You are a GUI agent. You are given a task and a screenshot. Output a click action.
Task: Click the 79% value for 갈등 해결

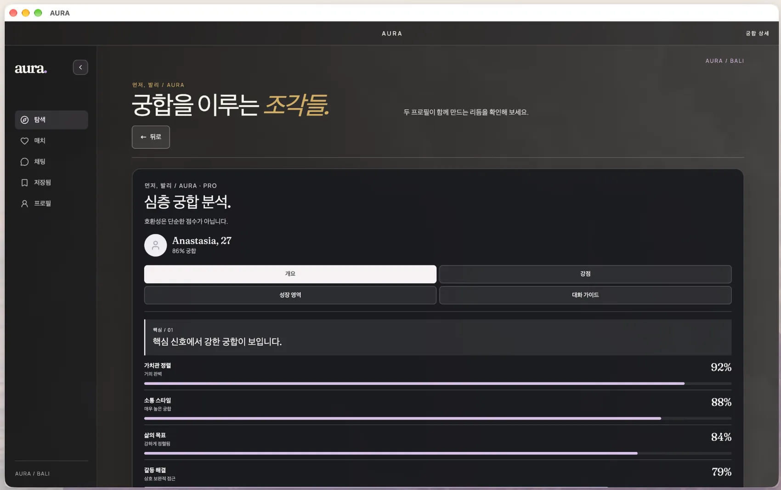click(721, 472)
